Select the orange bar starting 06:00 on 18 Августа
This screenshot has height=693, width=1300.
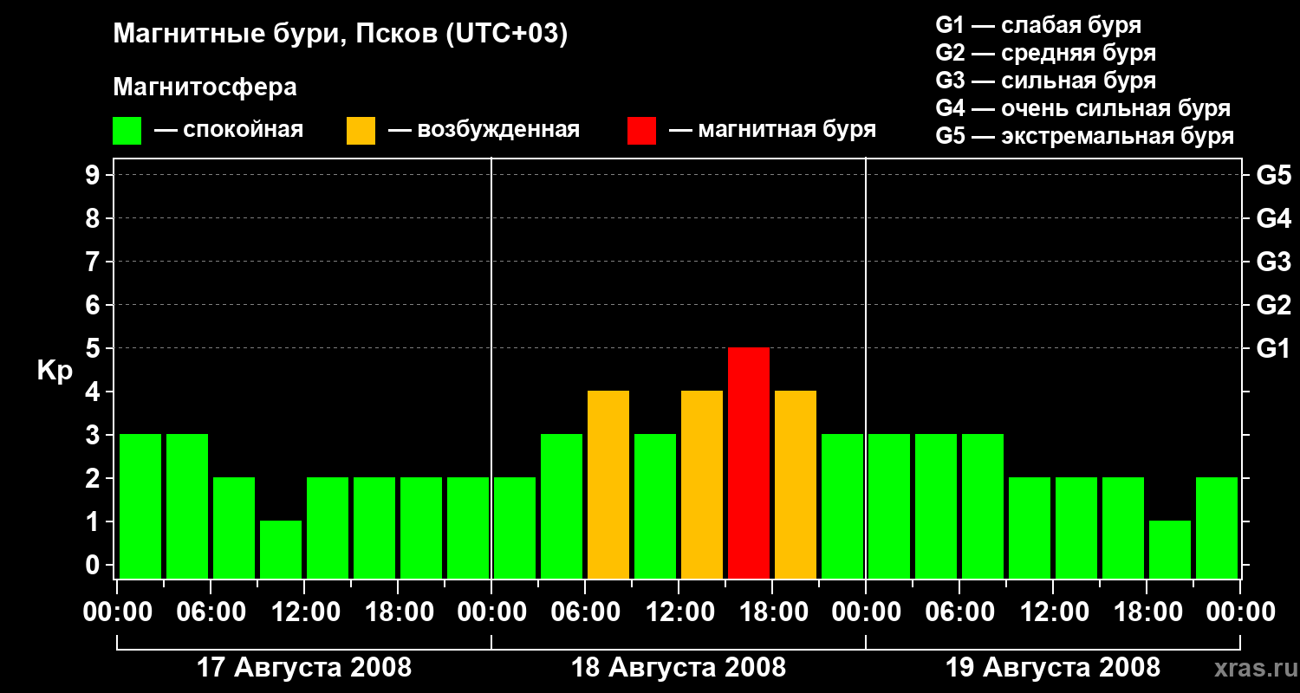pos(608,484)
